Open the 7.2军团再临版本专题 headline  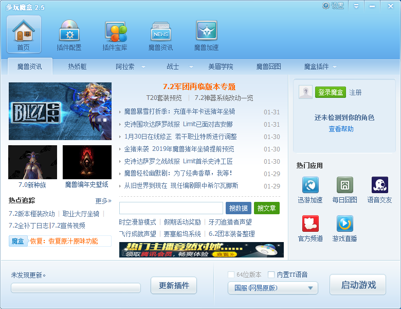coord(199,87)
